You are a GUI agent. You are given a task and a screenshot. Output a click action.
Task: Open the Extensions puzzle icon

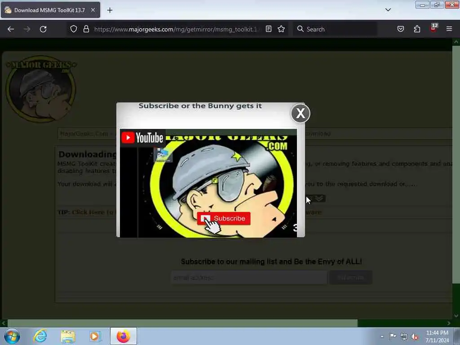(417, 29)
